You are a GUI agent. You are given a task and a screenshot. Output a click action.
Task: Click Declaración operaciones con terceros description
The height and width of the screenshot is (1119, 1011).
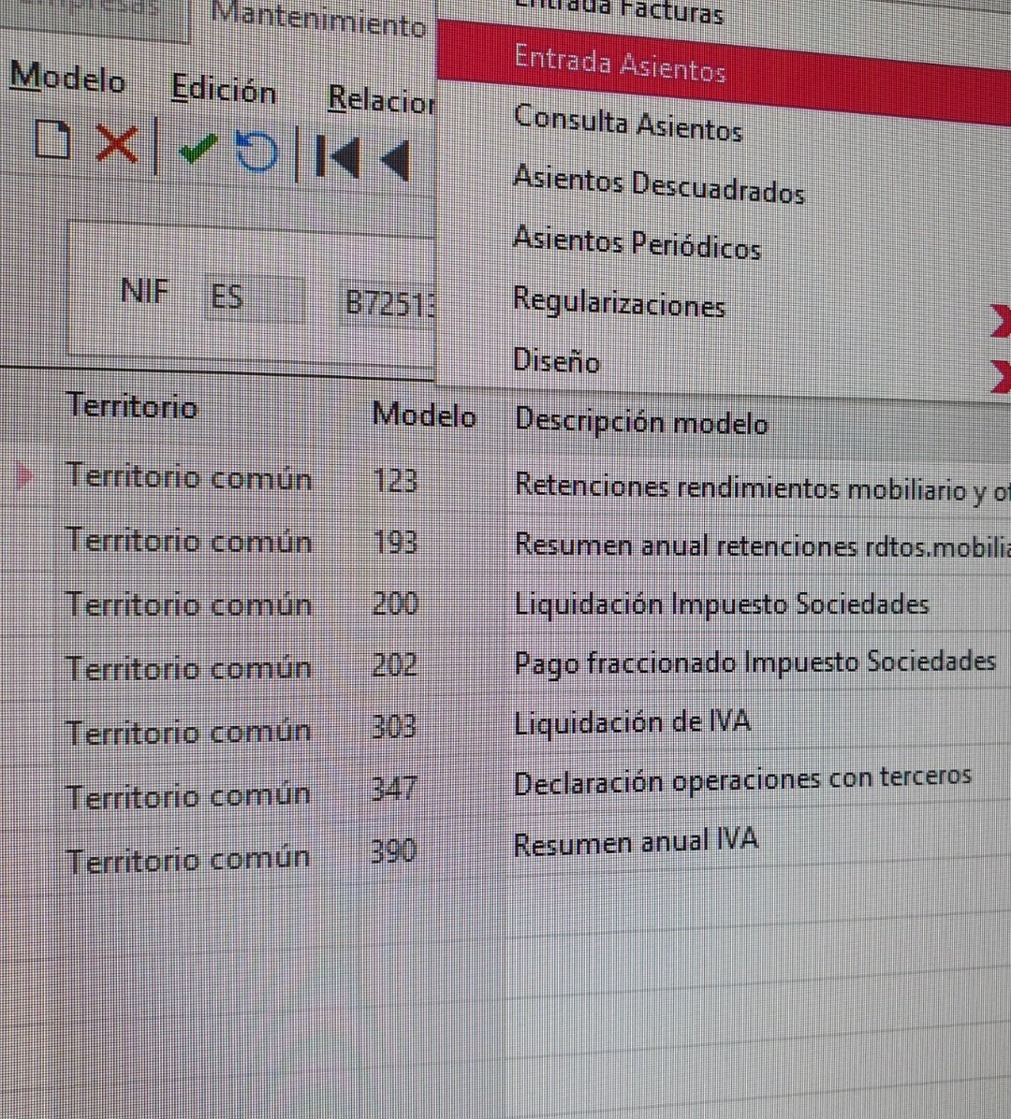[742, 780]
